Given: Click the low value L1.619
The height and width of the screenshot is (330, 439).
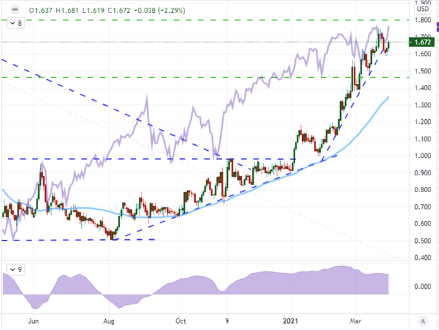Looking at the screenshot, I should [x=93, y=10].
